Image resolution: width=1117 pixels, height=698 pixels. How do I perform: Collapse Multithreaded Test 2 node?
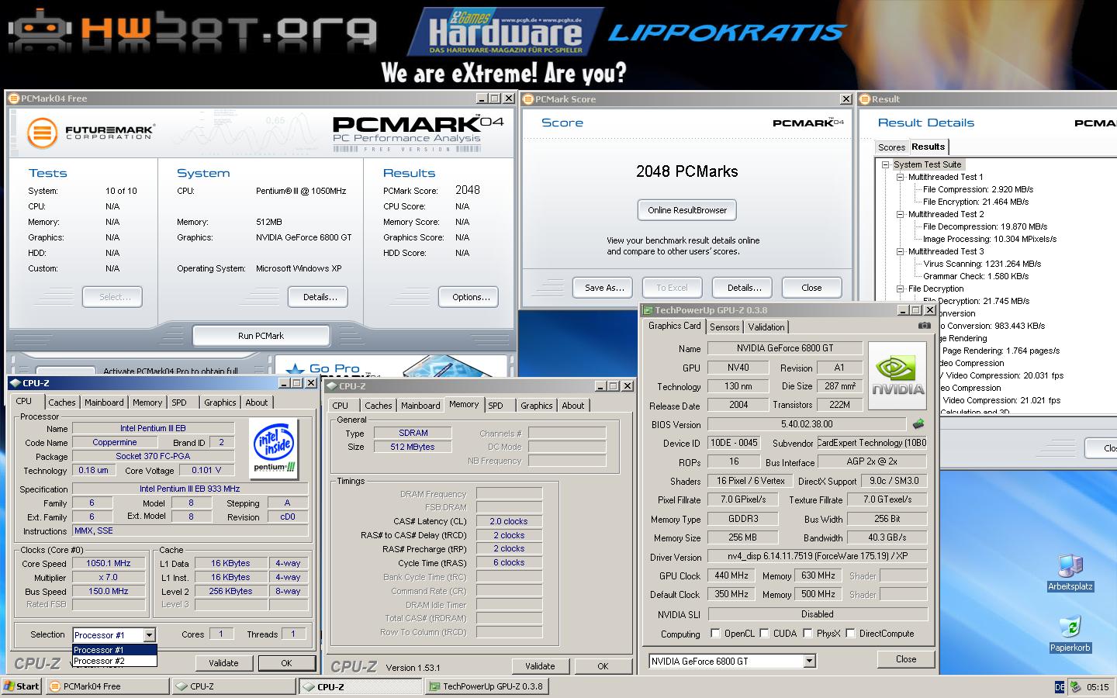pyautogui.click(x=901, y=214)
